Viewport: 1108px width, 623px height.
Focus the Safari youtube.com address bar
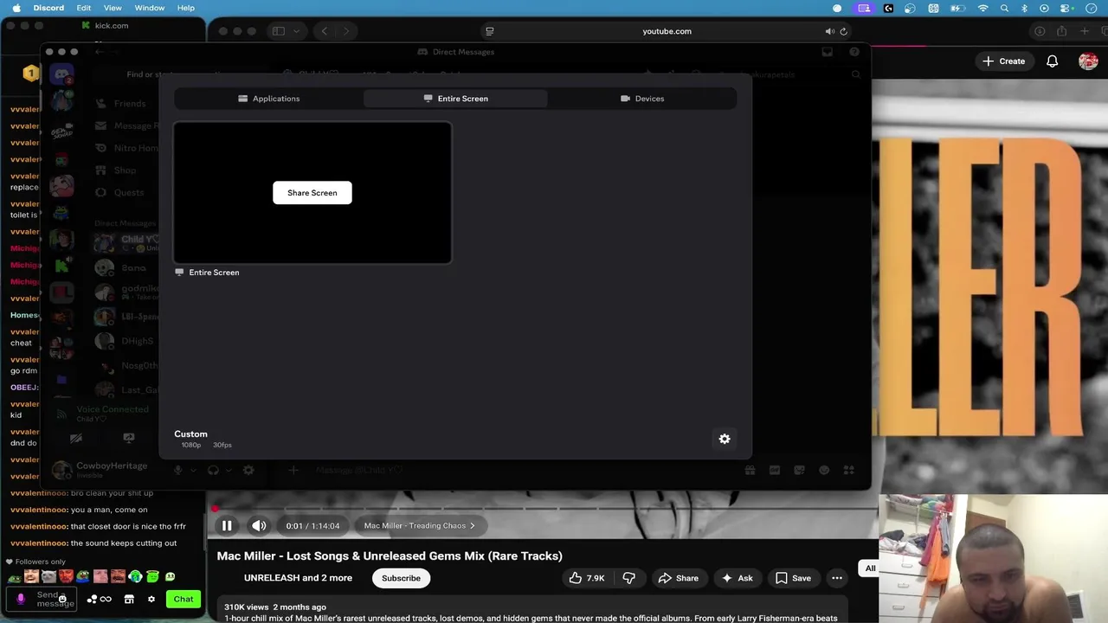[x=667, y=31]
